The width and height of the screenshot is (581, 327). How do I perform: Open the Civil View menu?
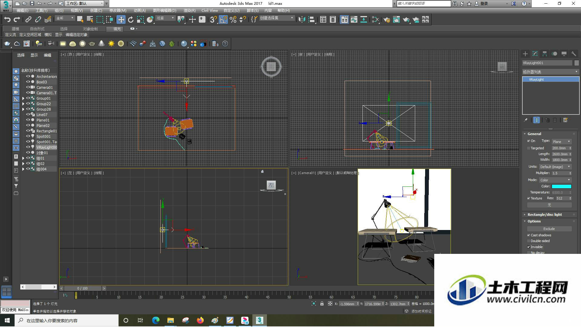[x=210, y=11]
